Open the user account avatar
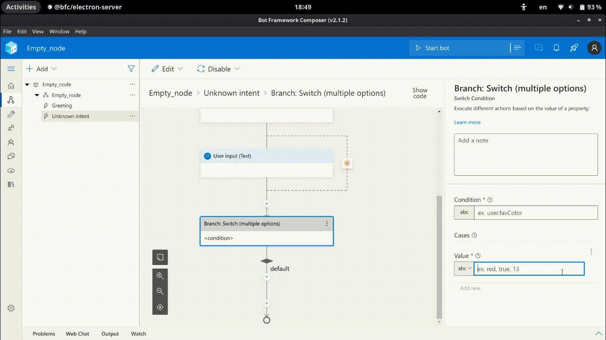Viewport: 606px width, 340px height. tap(594, 48)
